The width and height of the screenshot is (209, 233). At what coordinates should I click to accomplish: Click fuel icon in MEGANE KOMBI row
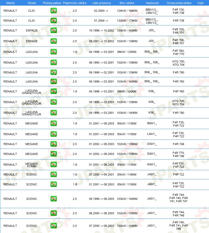[x=53, y=165]
